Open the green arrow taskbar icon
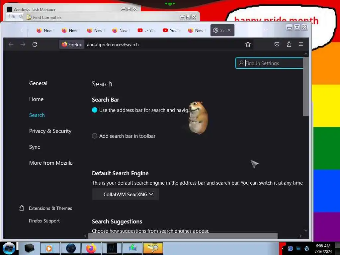The height and width of the screenshot is (255, 340). point(132,248)
